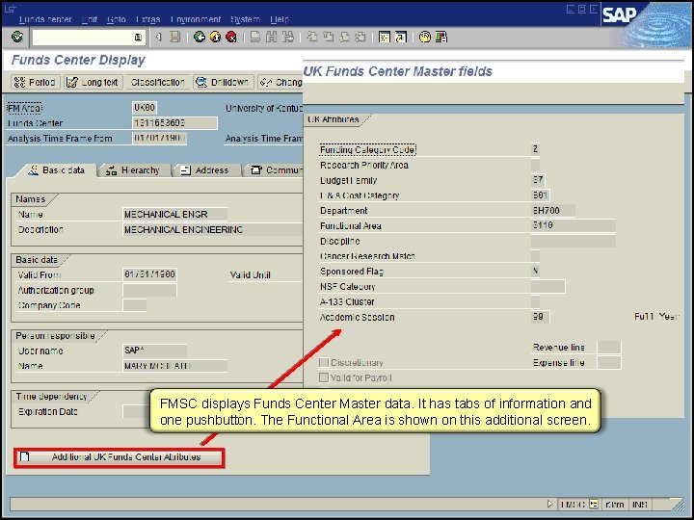The width and height of the screenshot is (694, 520).
Task: Click the green checkmark Enter icon
Action: (x=17, y=37)
